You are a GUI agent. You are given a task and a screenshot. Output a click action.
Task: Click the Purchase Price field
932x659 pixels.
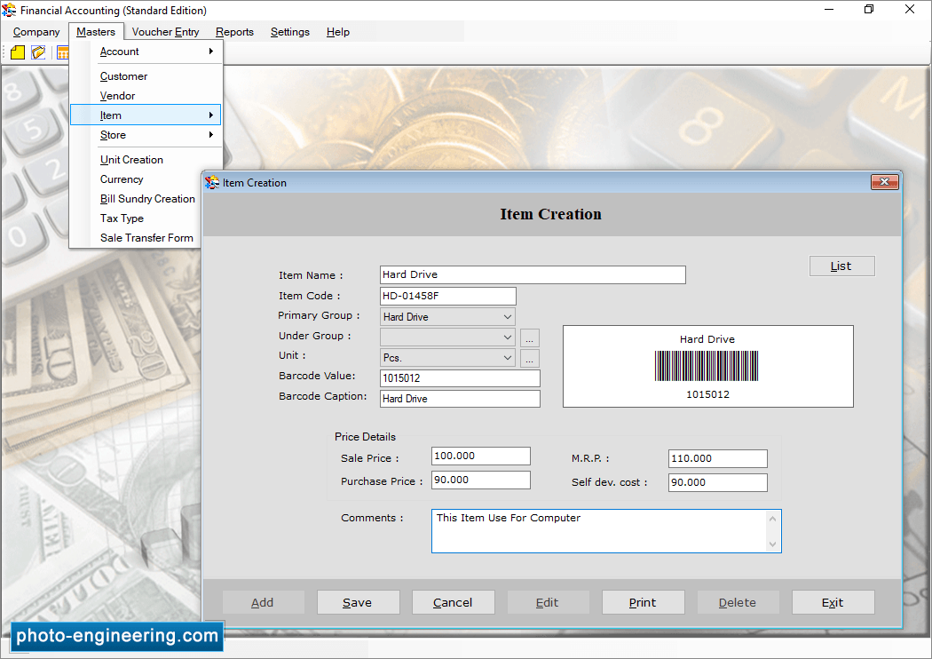pos(481,480)
